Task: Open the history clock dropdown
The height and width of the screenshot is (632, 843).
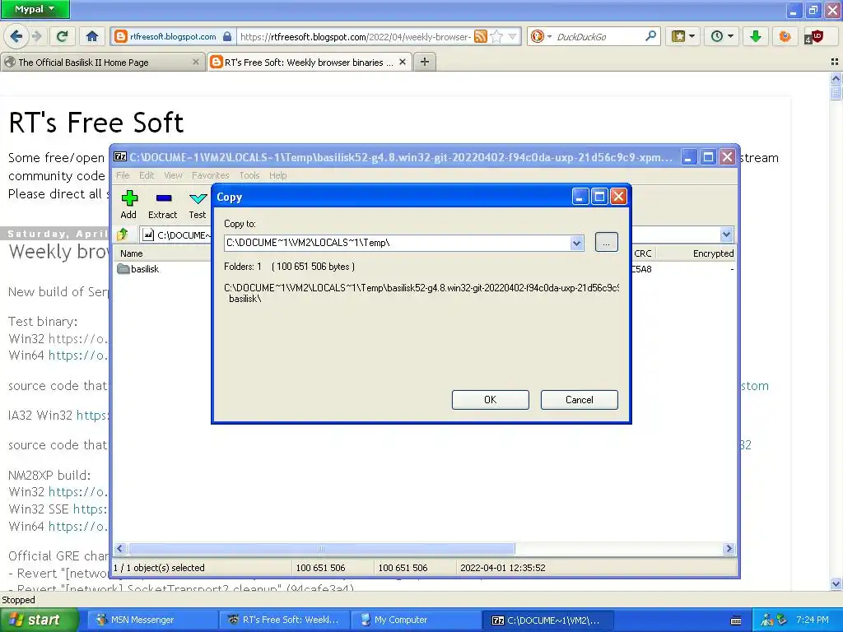Action: (722, 36)
